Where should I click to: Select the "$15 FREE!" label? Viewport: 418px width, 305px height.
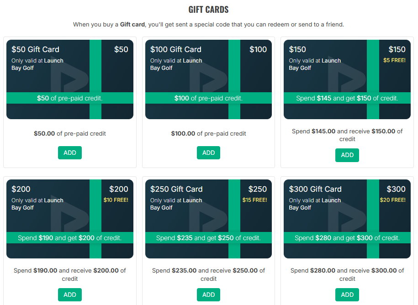[x=254, y=200]
